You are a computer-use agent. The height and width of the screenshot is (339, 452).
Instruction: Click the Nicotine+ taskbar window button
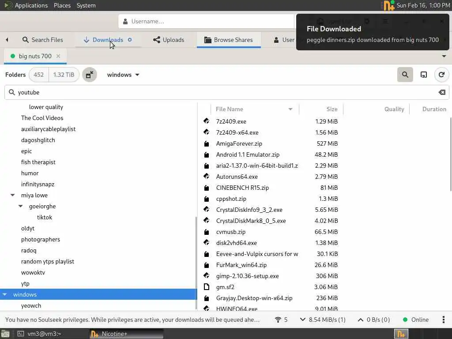pos(126,334)
